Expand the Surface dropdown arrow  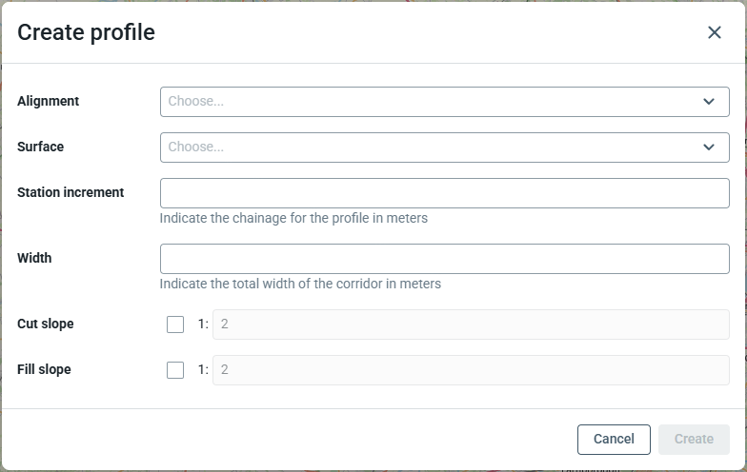point(709,147)
